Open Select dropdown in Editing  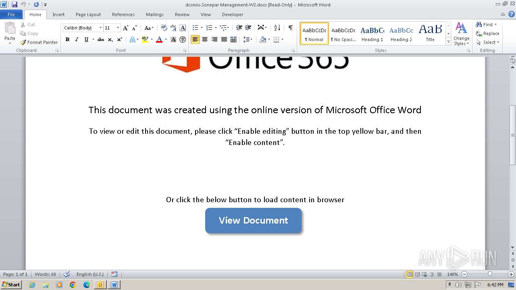point(488,42)
